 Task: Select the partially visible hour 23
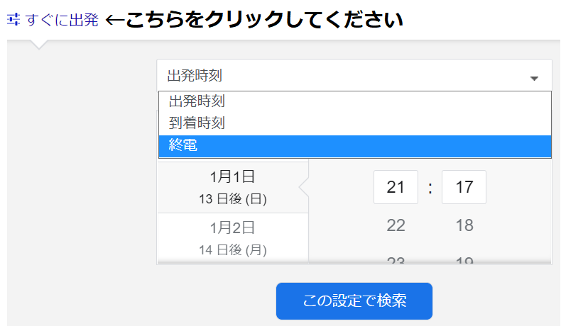396,260
